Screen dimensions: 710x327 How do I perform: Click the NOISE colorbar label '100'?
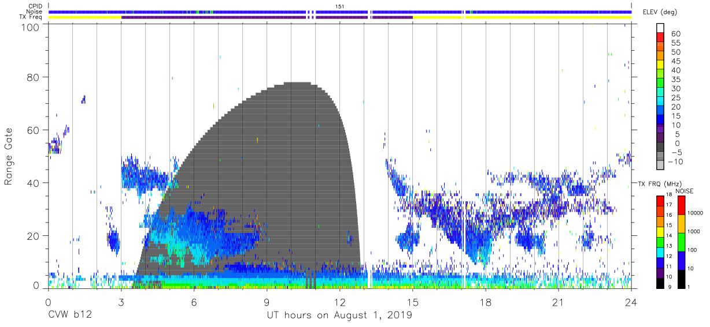(693, 250)
